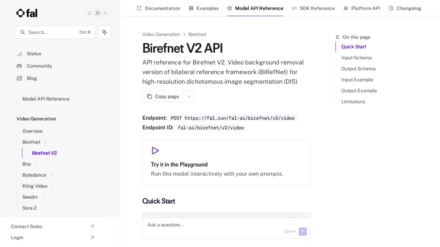This screenshot has width=440, height=247.
Task: Open the Copy page options dropdown
Action: point(189,97)
